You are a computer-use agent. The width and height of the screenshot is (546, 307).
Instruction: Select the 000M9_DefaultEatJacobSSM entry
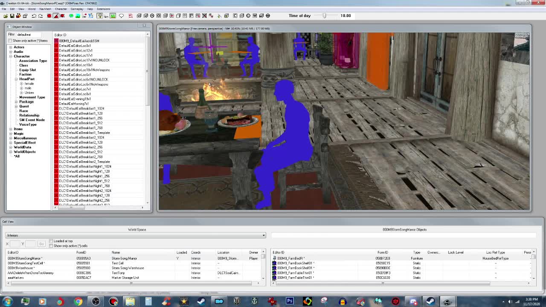pos(79,41)
